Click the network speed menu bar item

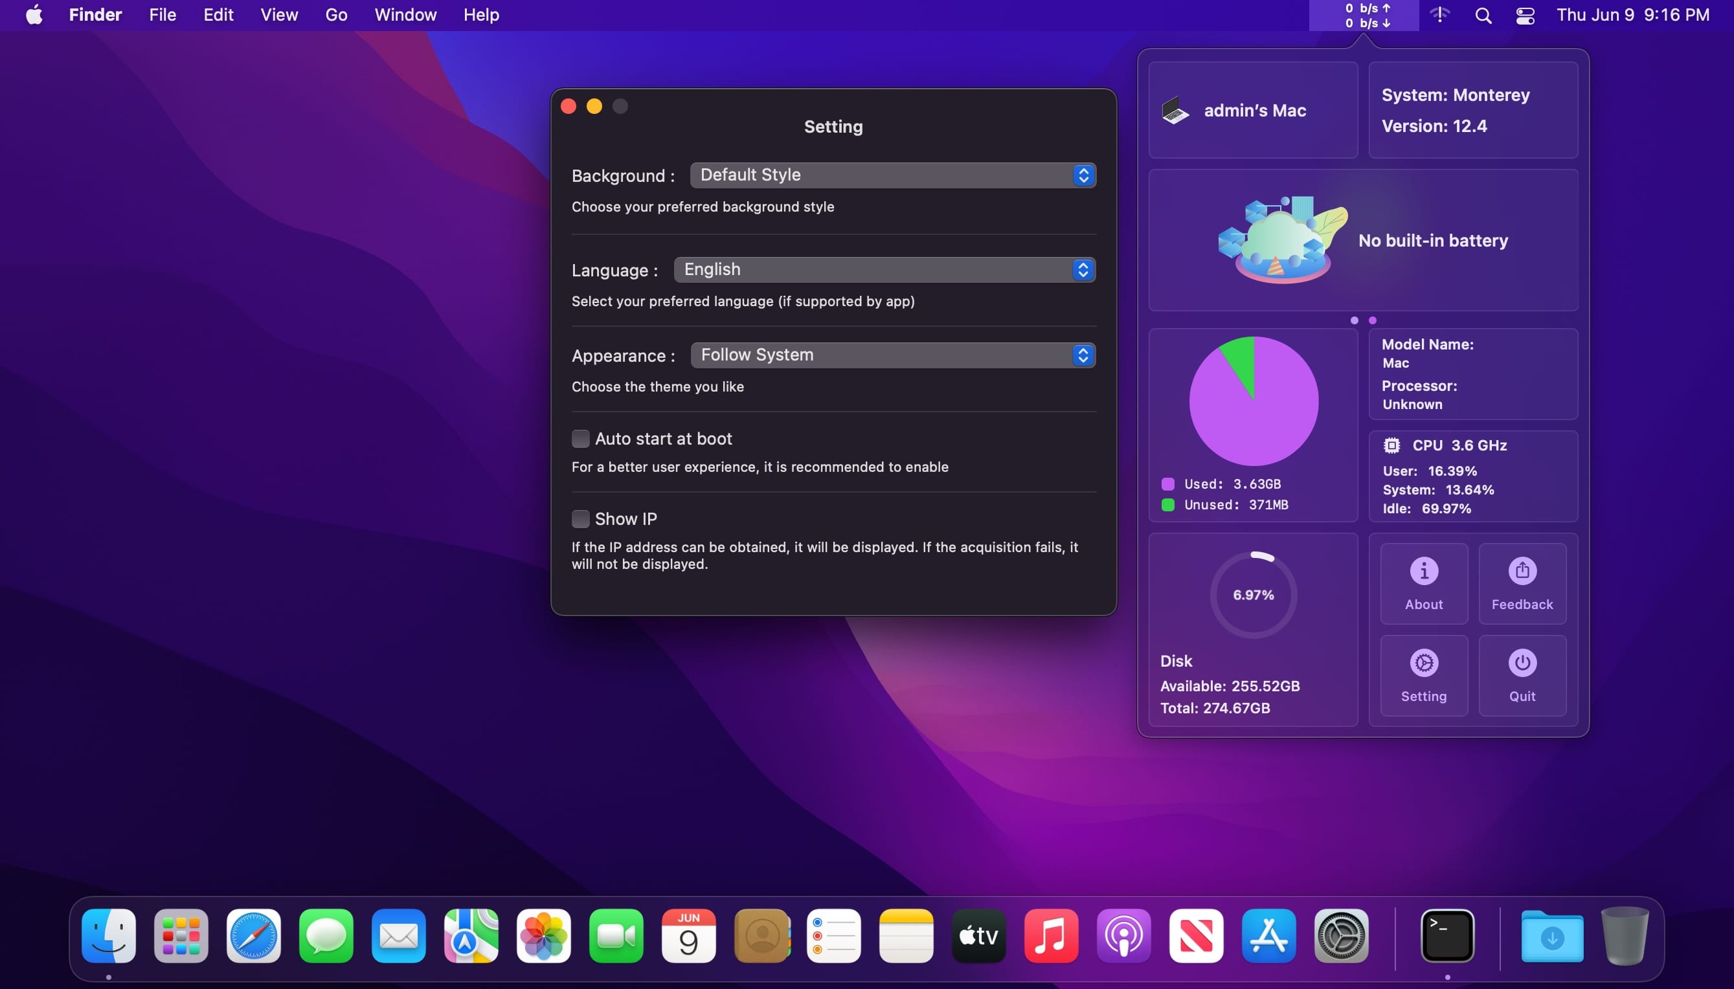[x=1364, y=15]
